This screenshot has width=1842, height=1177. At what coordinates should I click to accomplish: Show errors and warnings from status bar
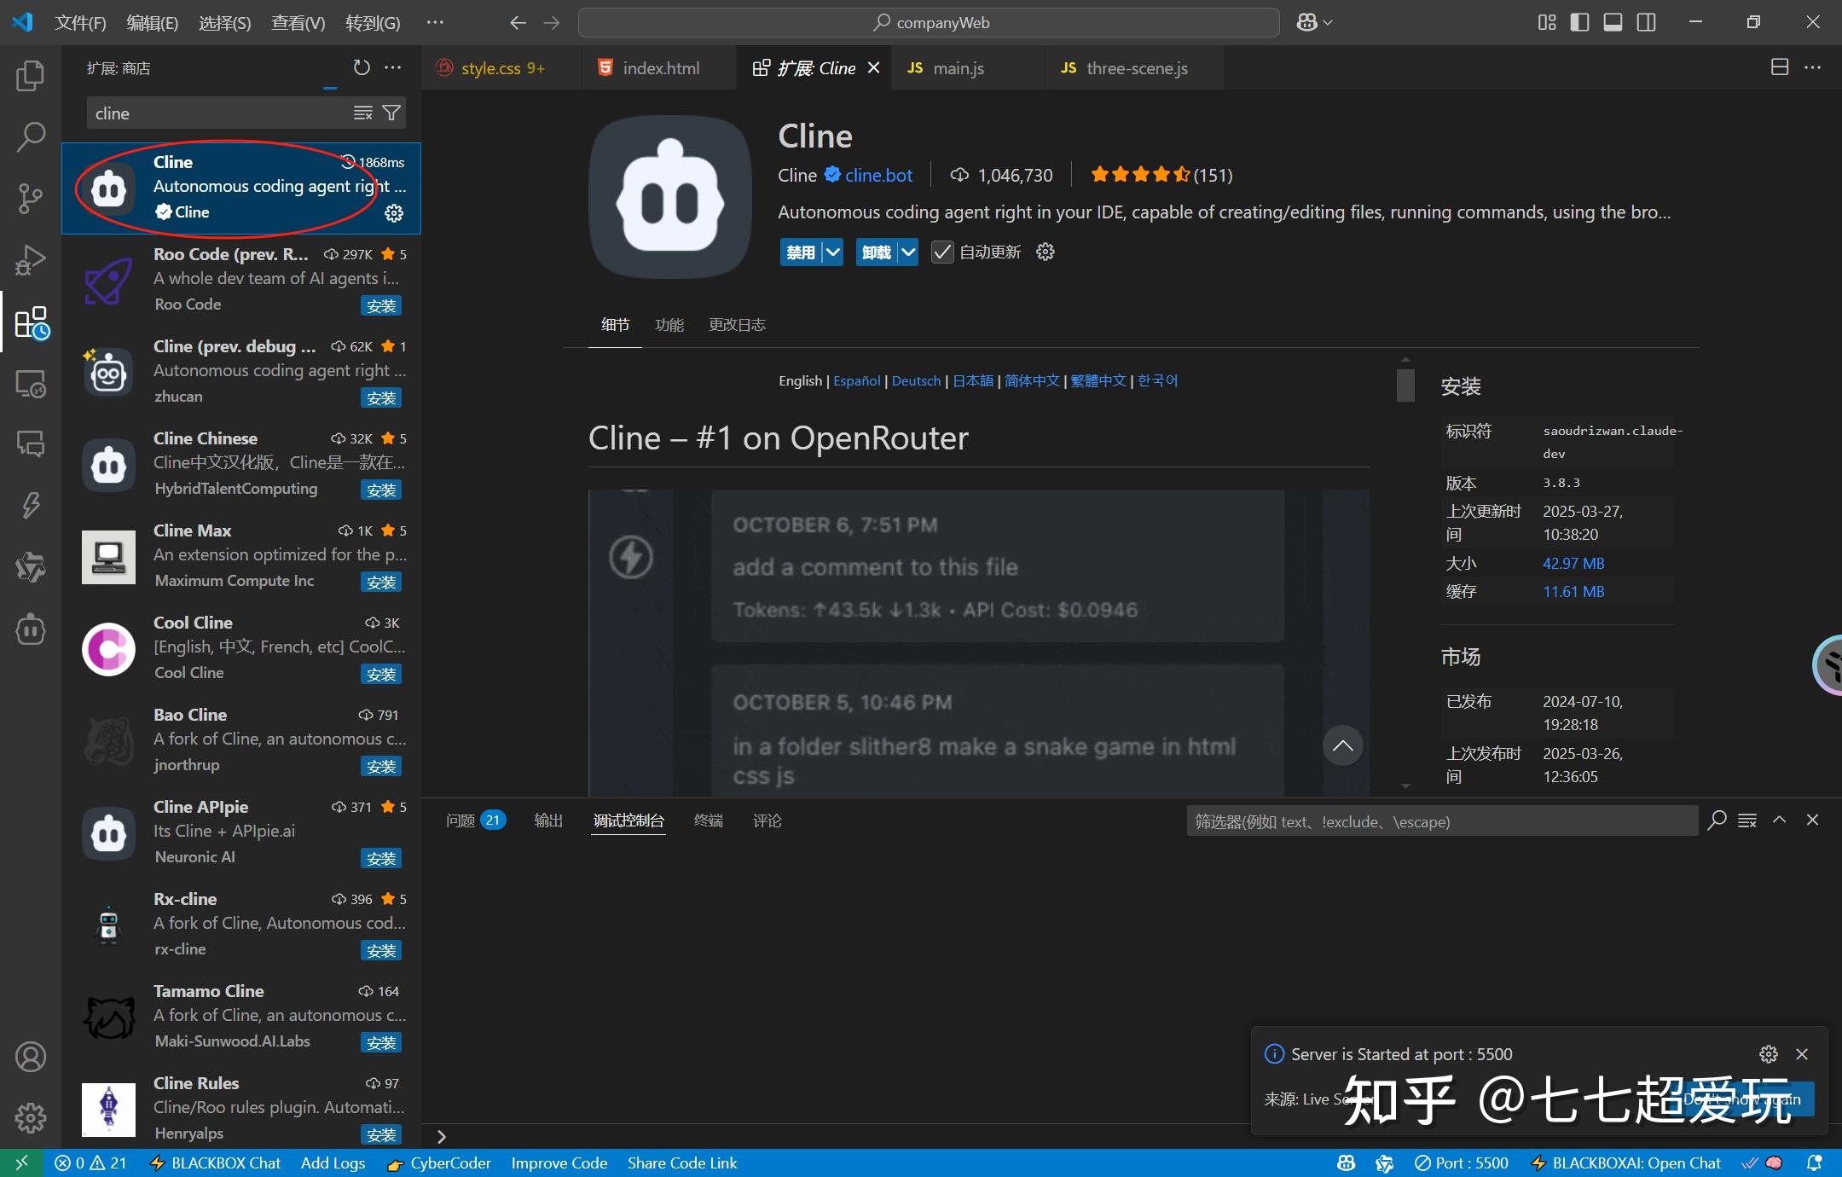pyautogui.click(x=90, y=1163)
